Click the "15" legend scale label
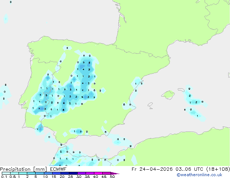Viewport: 230px width, 178px height. click(54, 177)
